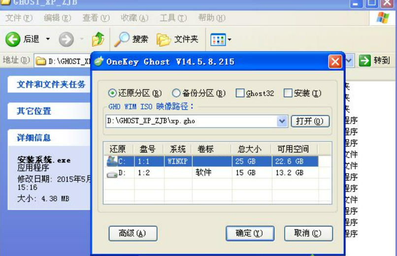The height and width of the screenshot is (256, 397).
Task: Click the Cancel (C) button
Action: pyautogui.click(x=308, y=233)
